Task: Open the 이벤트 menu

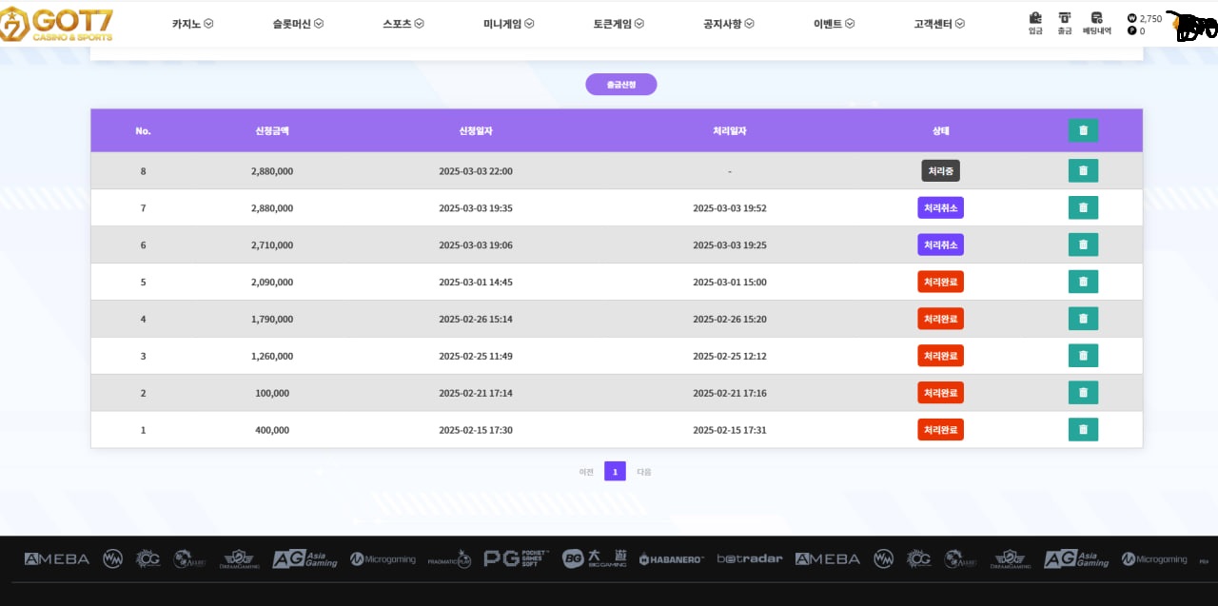Action: pos(834,24)
